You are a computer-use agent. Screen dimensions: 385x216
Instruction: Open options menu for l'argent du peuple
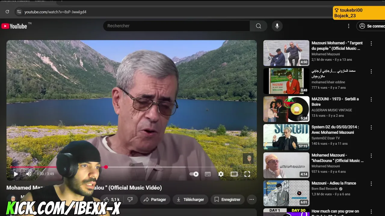click(x=371, y=43)
